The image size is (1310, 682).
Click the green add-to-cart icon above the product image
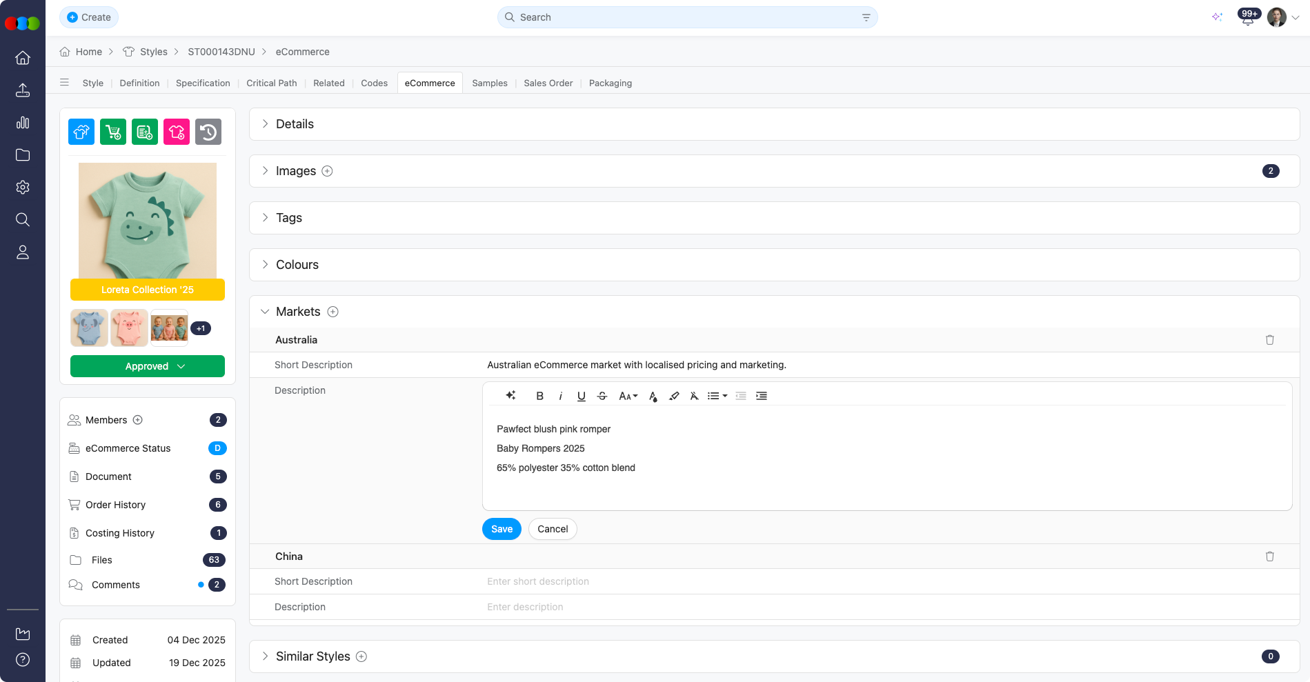(113, 131)
